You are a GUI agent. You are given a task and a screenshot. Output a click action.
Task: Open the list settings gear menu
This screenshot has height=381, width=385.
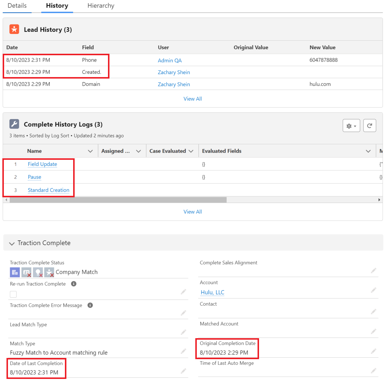point(351,126)
